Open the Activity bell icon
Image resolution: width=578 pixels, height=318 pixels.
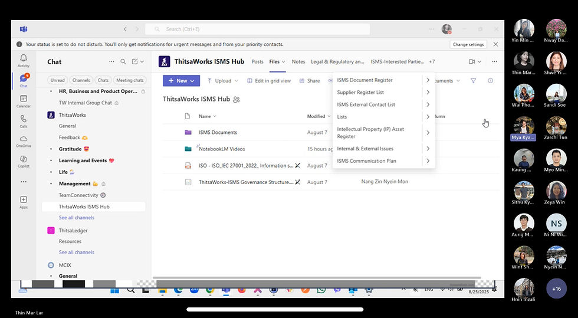tap(23, 58)
